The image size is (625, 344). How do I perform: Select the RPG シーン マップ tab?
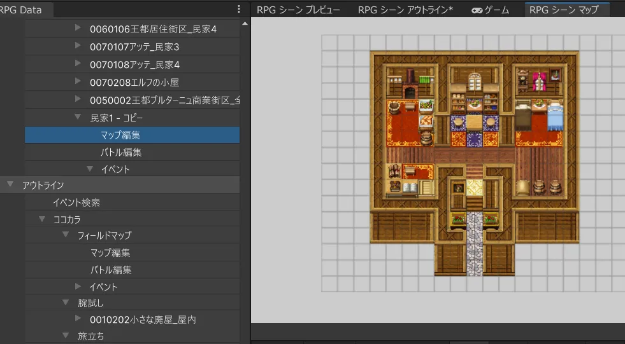tap(564, 10)
